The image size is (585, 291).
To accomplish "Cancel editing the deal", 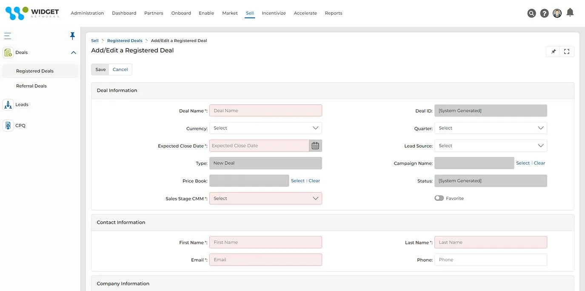I will pos(120,69).
